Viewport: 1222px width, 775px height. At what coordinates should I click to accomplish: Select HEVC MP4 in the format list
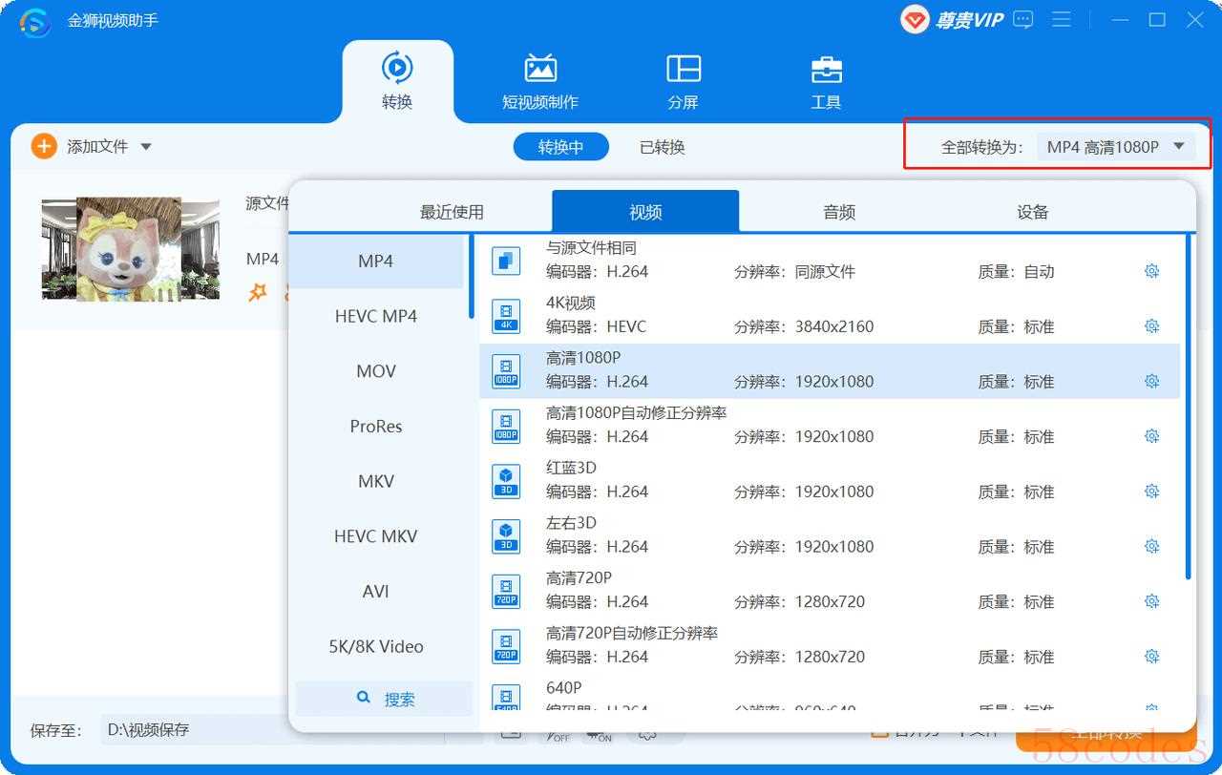(376, 316)
